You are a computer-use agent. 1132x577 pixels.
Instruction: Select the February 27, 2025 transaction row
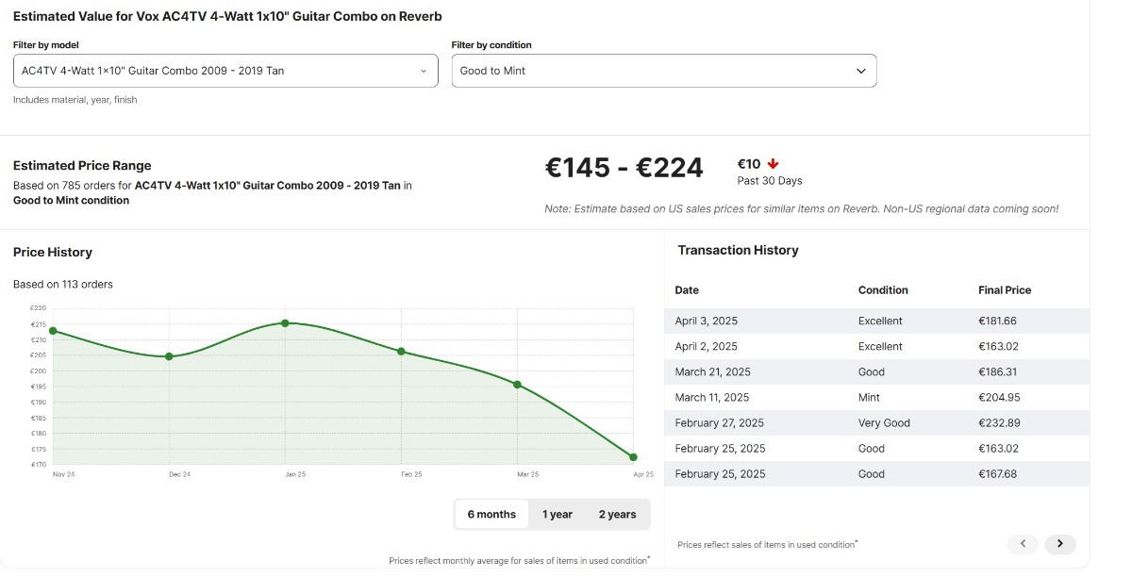point(875,423)
